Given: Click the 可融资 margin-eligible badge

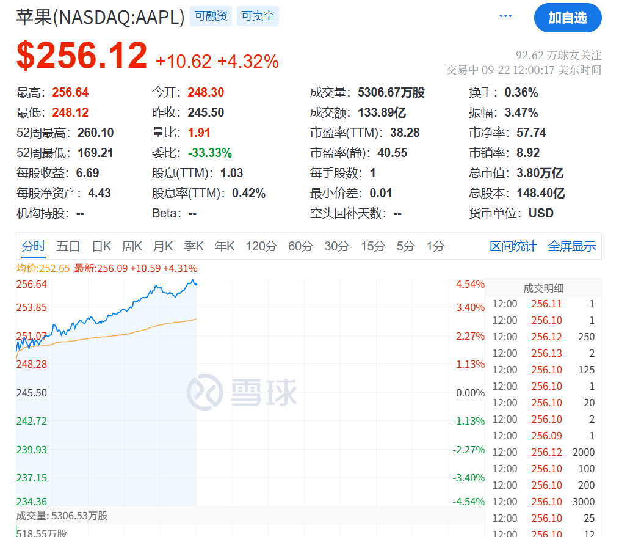Looking at the screenshot, I should pos(211,16).
